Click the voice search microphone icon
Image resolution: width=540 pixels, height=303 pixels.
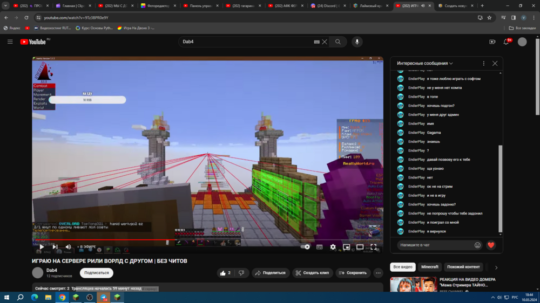click(357, 42)
